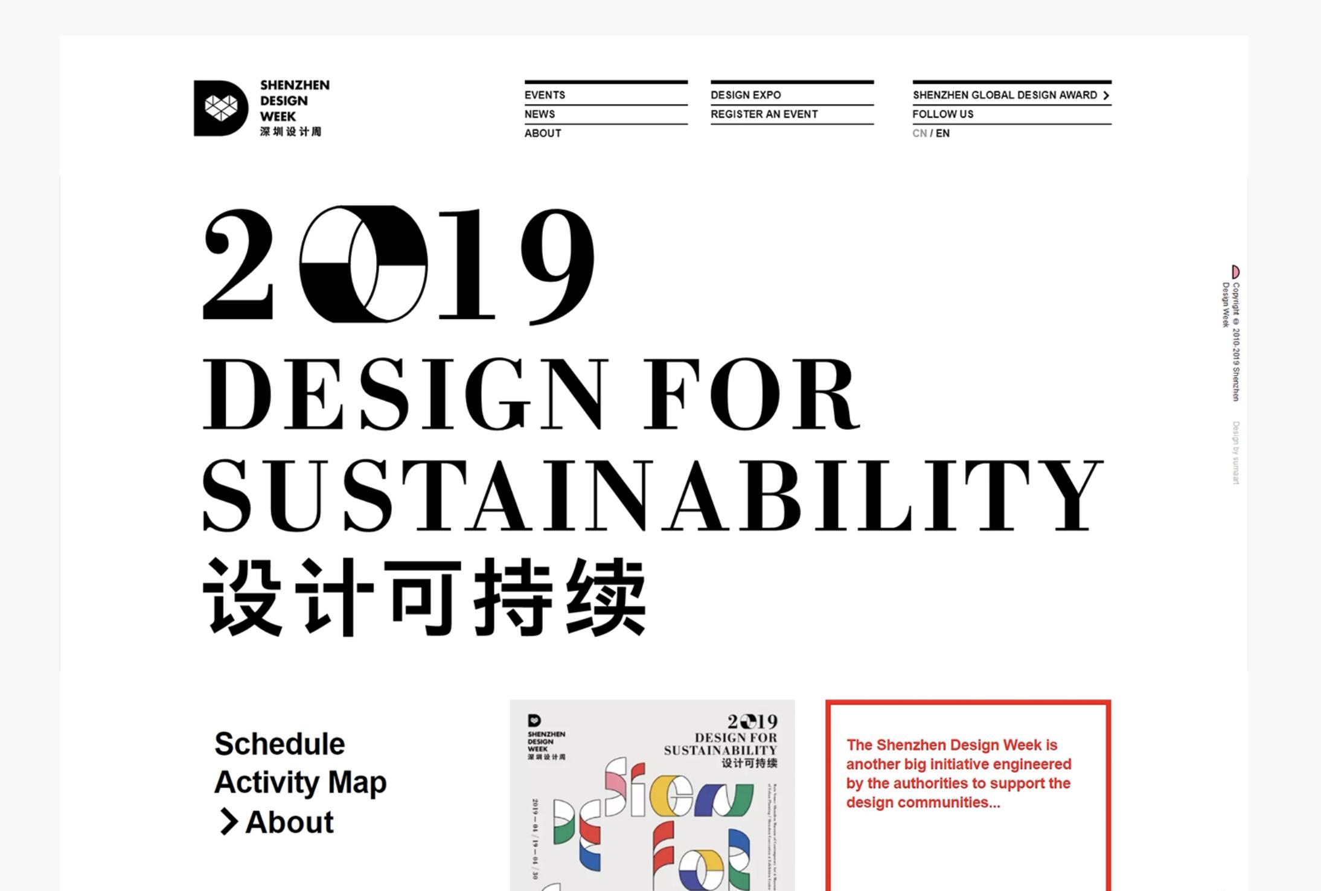This screenshot has height=891, width=1321.
Task: Open the Activity Map link
Action: (300, 782)
